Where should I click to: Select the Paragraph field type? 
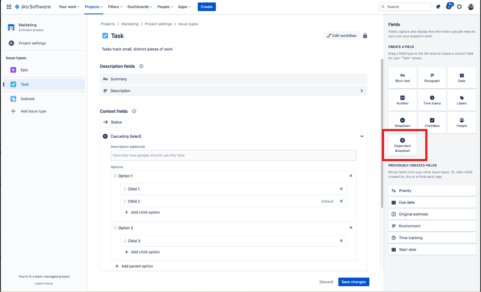pyautogui.click(x=432, y=78)
